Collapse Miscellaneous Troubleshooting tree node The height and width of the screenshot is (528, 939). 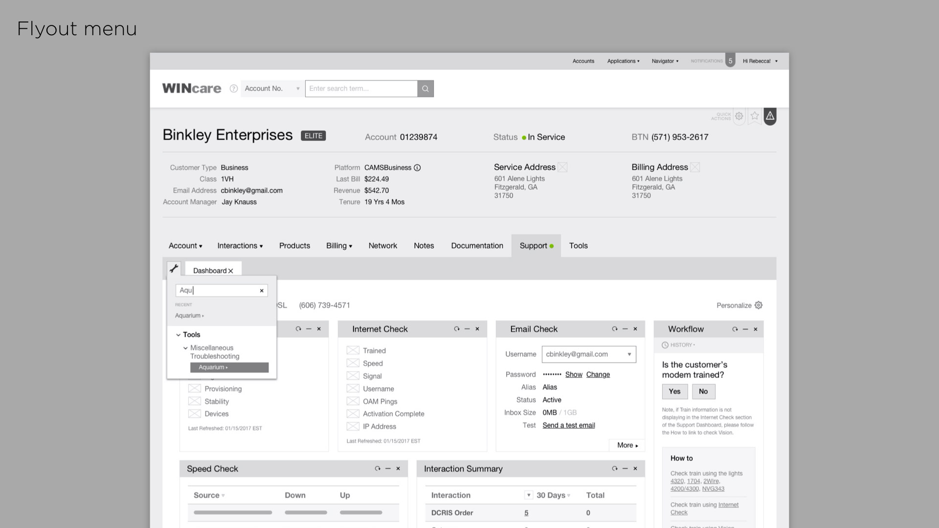pyautogui.click(x=185, y=348)
